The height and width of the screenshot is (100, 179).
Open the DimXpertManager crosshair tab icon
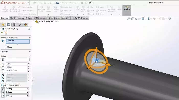click(20, 25)
